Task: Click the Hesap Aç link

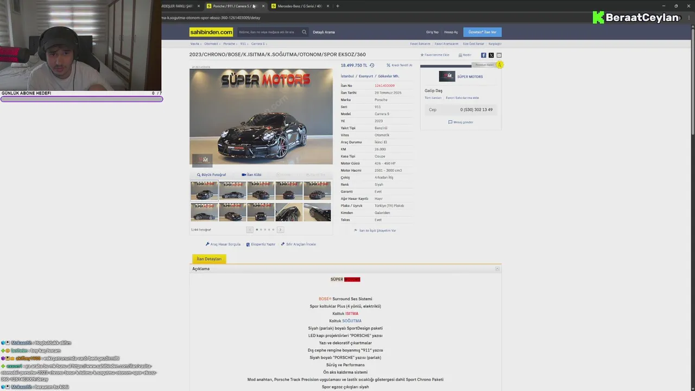Action: [x=451, y=32]
